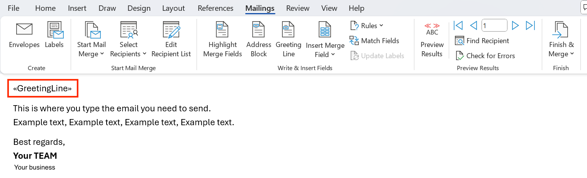
Task: Open the Labels tool
Action: click(54, 35)
